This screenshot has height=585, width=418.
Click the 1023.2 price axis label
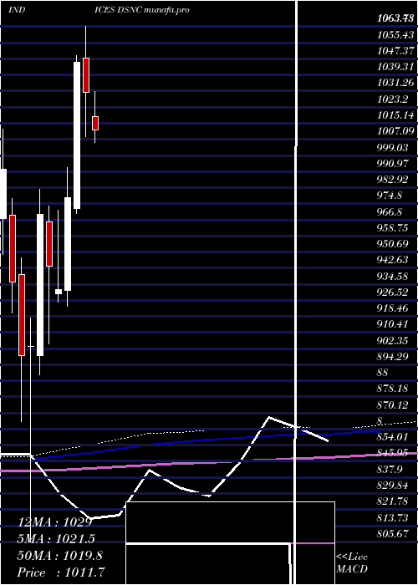(393, 99)
